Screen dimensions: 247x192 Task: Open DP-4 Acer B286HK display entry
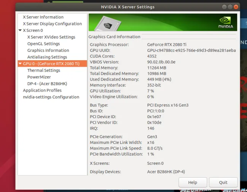(47, 84)
